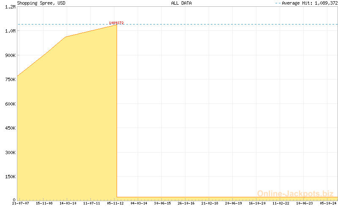Viewport: 338px width, 207px height.
Task: Click the 750K y-axis label
Action: pos(10,79)
